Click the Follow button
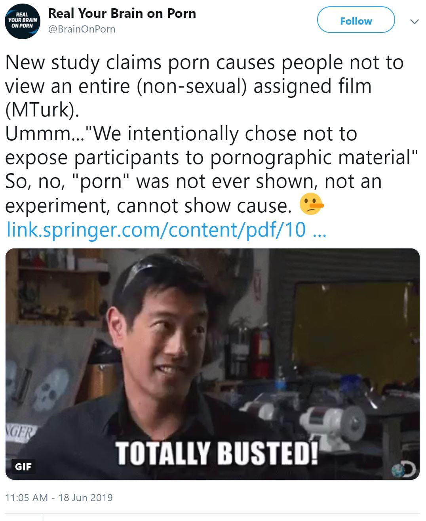 [x=356, y=20]
